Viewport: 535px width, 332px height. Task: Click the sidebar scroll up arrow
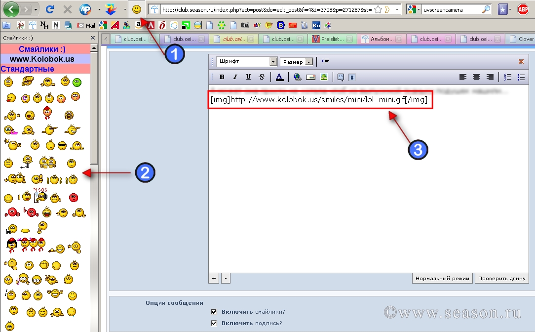coord(94,48)
